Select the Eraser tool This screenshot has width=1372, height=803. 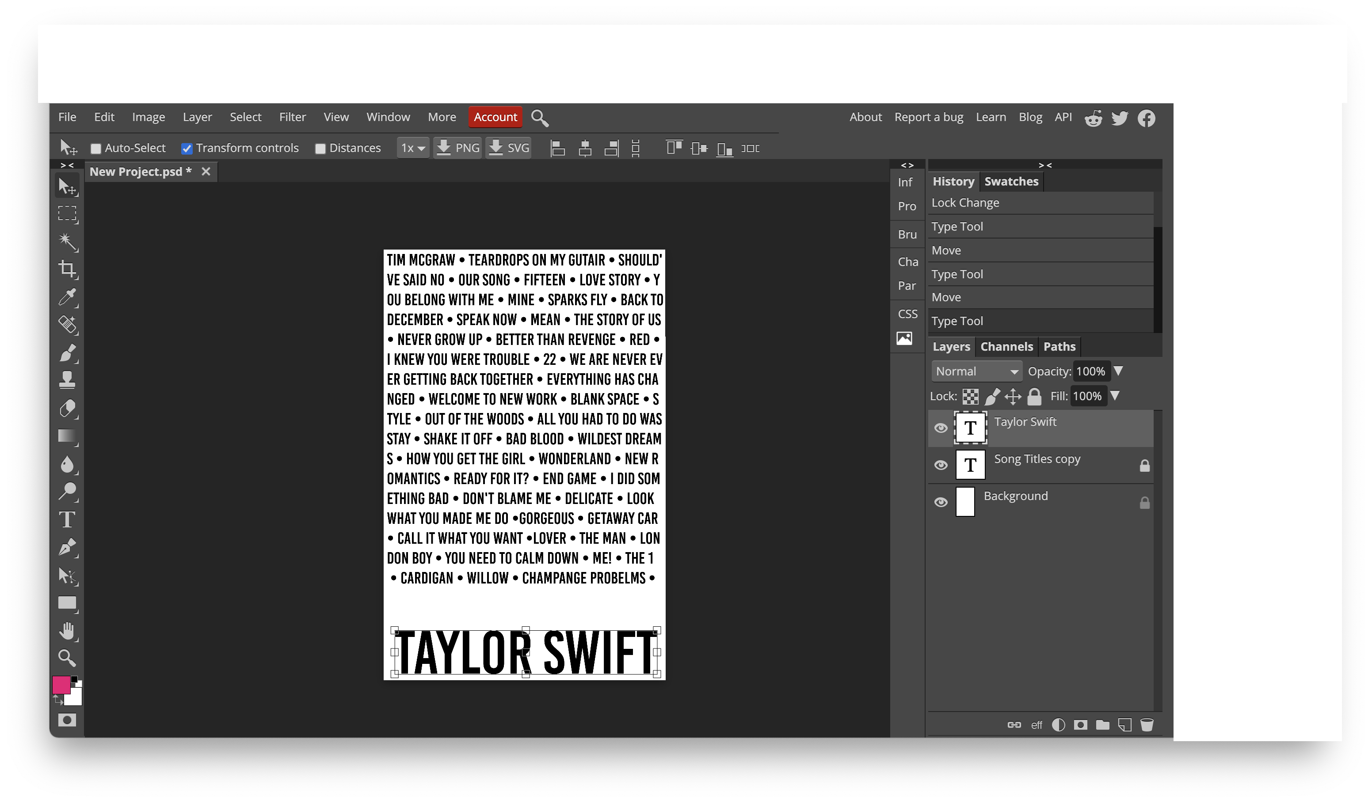[x=68, y=408]
